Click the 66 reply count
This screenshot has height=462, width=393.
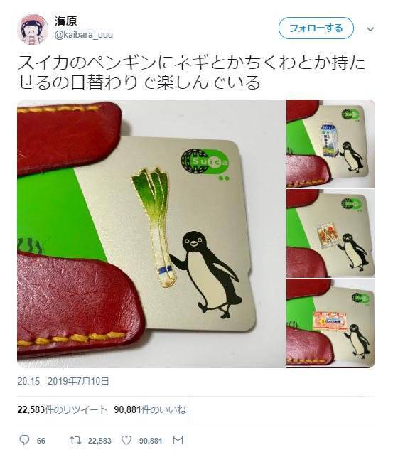click(41, 441)
